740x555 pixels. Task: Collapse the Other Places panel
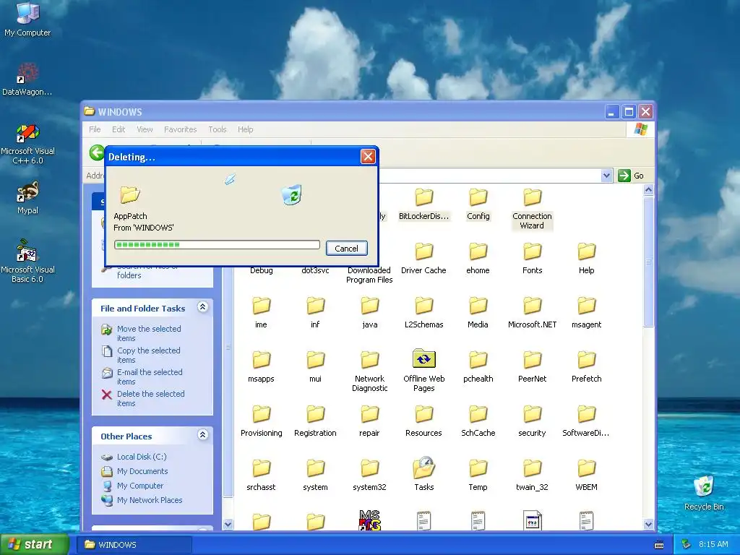pos(202,435)
